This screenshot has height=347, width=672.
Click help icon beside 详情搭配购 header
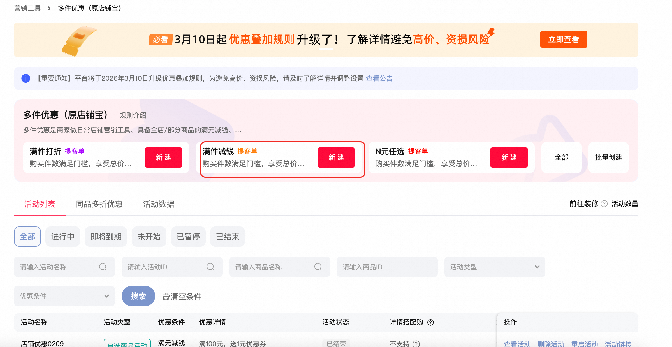(x=430, y=322)
